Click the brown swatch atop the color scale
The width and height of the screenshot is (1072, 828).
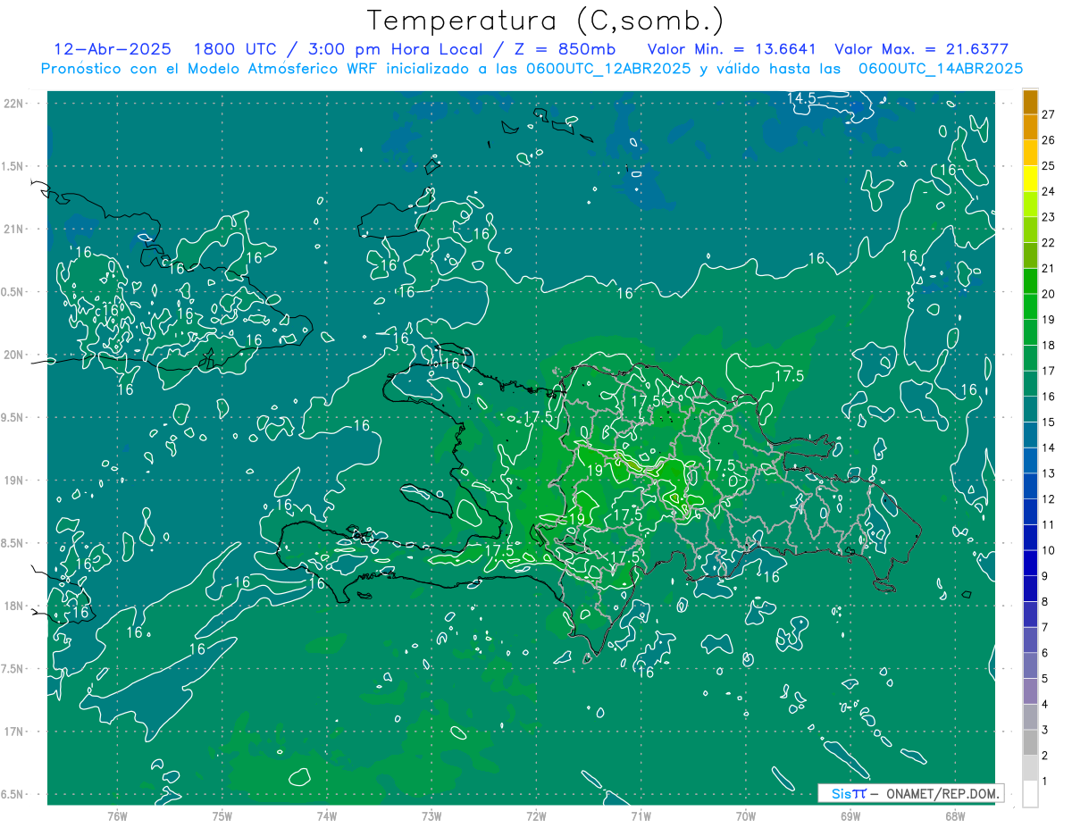1030,102
